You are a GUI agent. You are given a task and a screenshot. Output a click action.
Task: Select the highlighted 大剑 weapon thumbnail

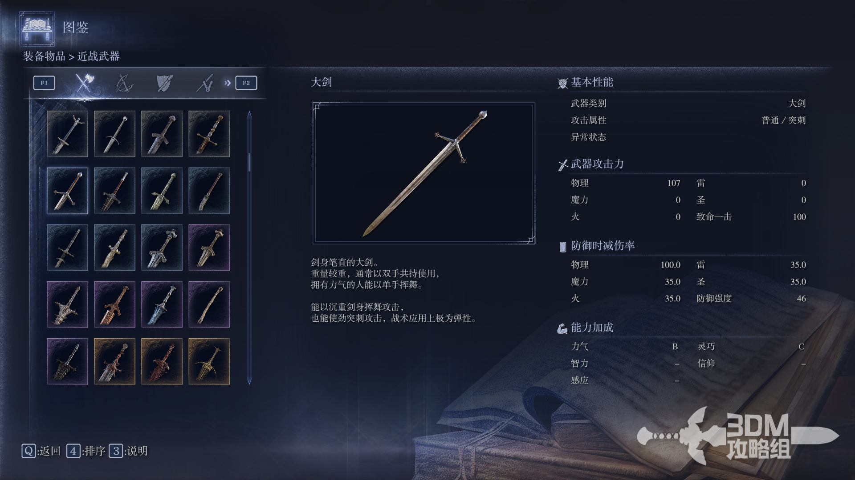tap(67, 191)
